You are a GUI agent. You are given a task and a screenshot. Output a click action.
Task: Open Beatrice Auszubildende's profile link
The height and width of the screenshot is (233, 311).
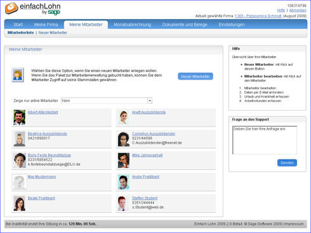click(x=48, y=134)
